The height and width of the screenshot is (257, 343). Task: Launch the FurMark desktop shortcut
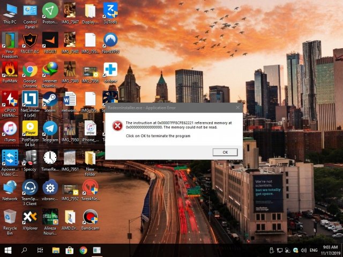[x=10, y=69]
